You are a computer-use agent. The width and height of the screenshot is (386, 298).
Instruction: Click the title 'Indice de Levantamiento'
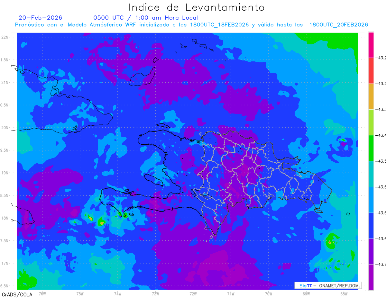pyautogui.click(x=196, y=7)
